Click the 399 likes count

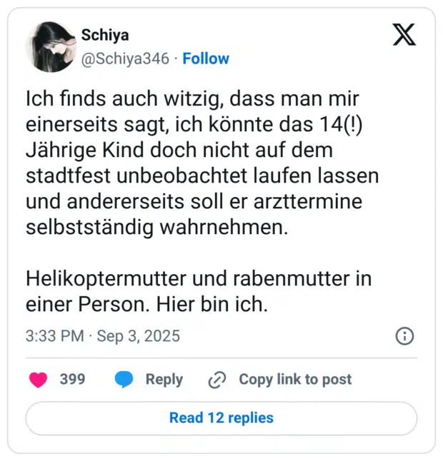[x=72, y=380]
